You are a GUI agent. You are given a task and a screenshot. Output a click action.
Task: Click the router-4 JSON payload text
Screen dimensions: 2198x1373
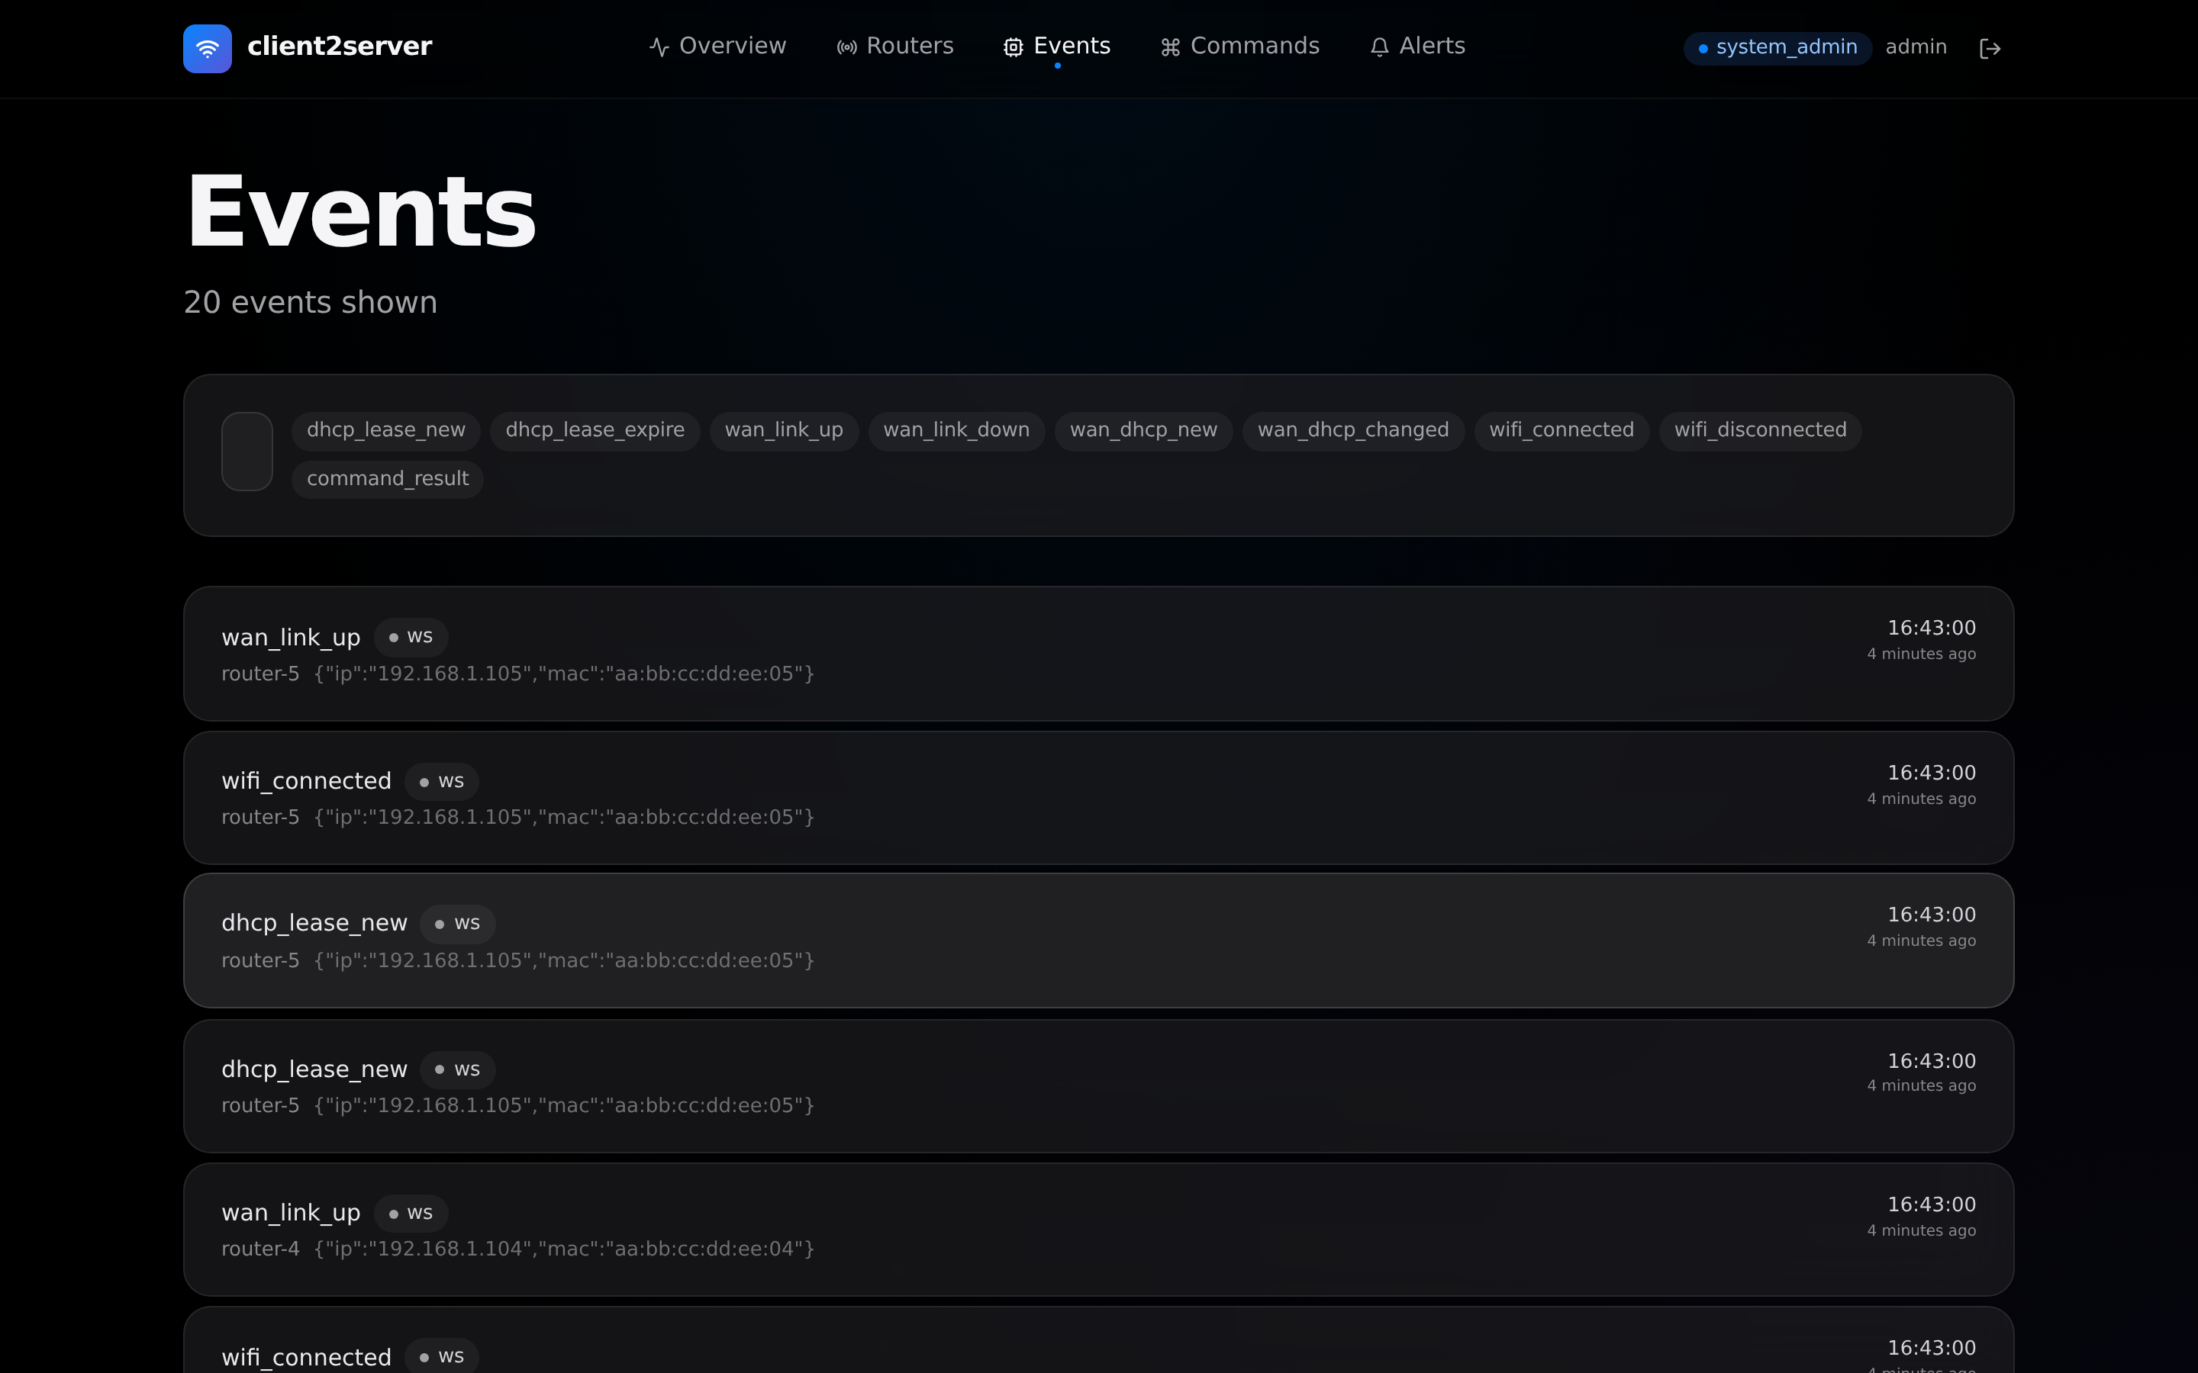click(564, 1249)
